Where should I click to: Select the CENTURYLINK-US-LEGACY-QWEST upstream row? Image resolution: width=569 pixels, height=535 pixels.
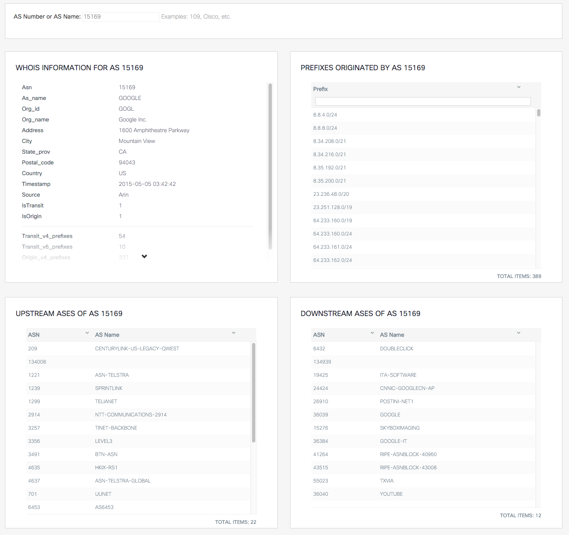138,349
